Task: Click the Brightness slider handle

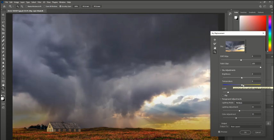Action: coord(242,78)
